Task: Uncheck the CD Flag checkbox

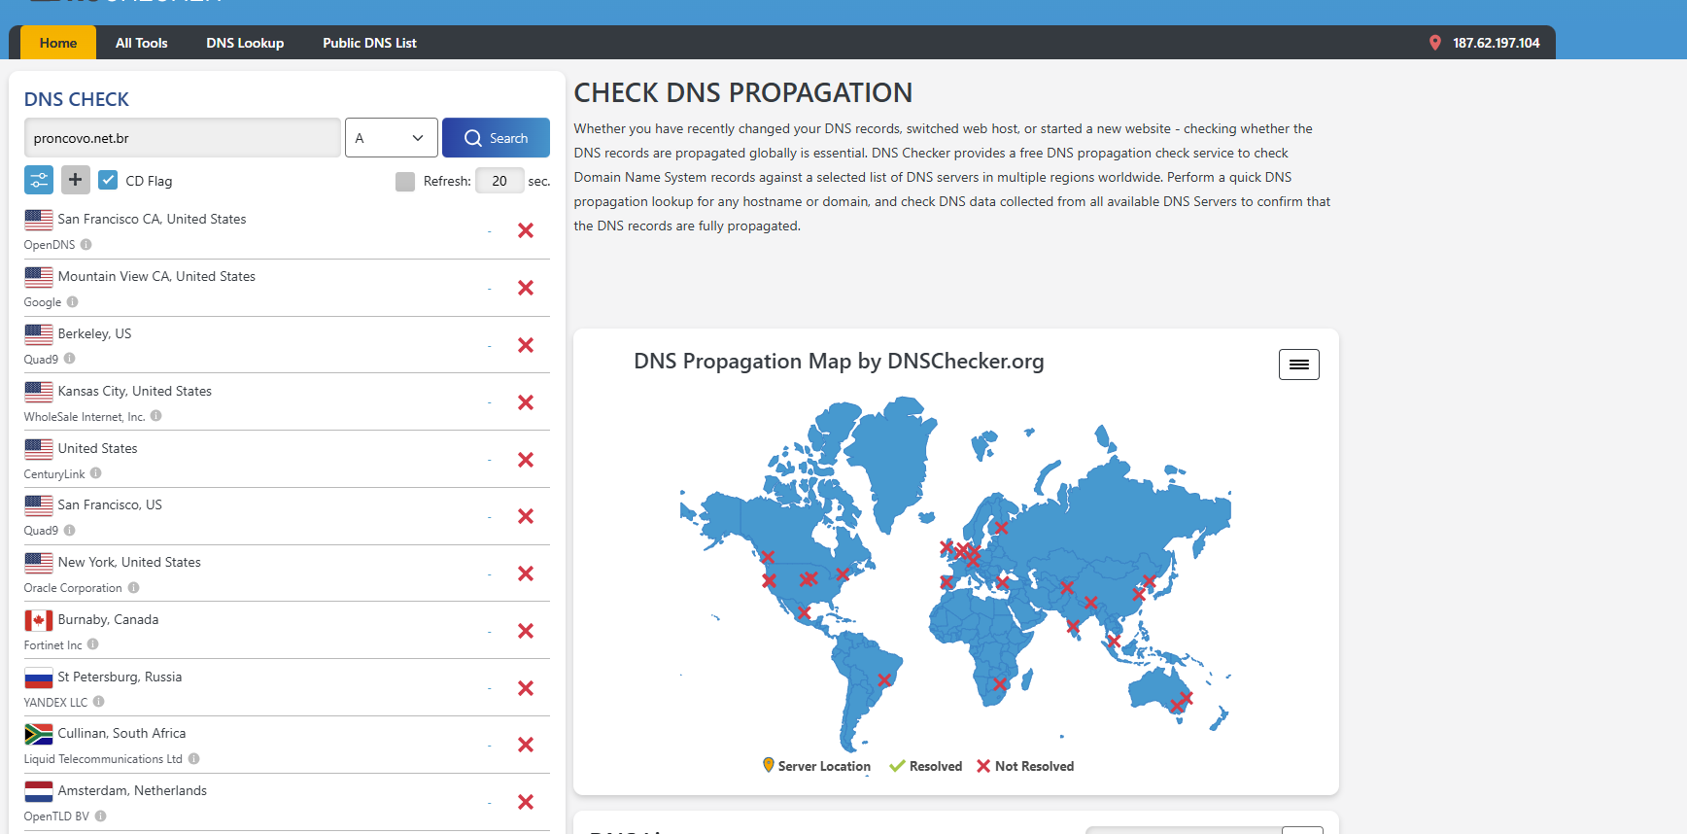Action: (x=109, y=180)
